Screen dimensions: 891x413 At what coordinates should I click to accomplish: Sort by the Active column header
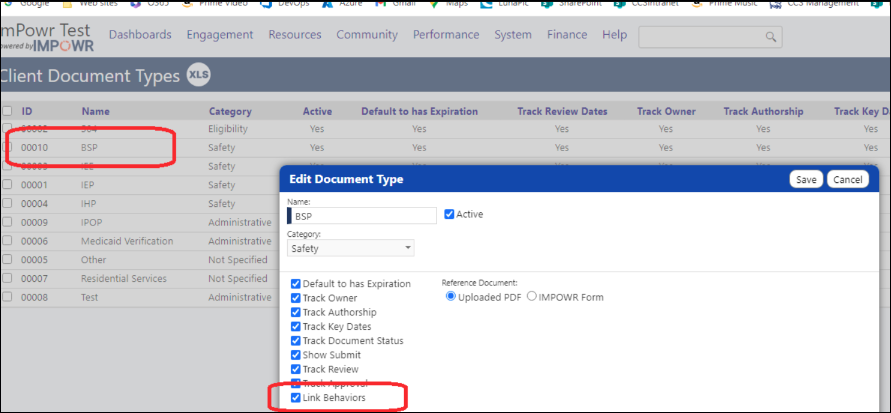tap(317, 111)
